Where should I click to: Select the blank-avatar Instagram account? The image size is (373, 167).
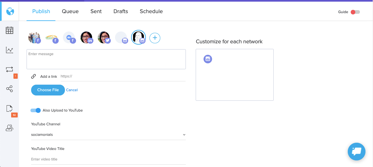click(x=121, y=38)
